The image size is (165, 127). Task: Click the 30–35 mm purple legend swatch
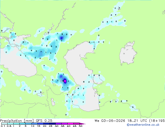59,124
